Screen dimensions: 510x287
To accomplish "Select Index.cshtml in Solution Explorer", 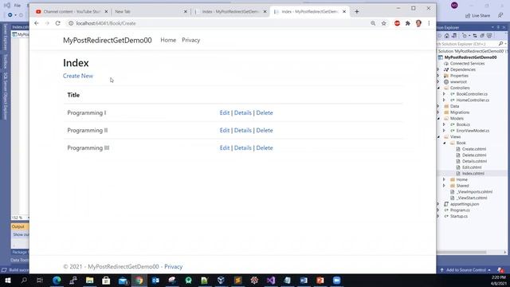I will tap(473, 174).
